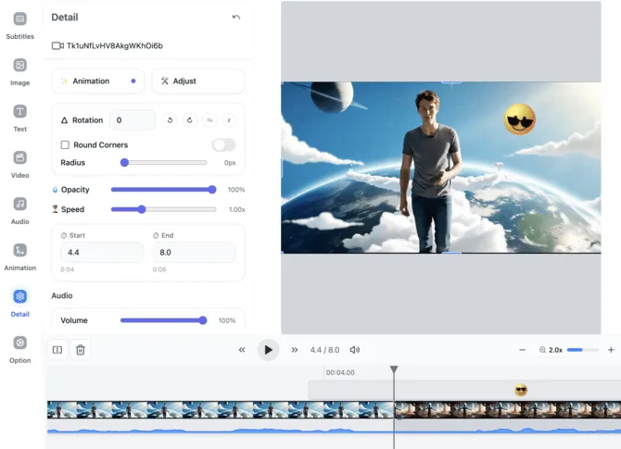
Task: Click the man in the video preview
Action: click(430, 170)
